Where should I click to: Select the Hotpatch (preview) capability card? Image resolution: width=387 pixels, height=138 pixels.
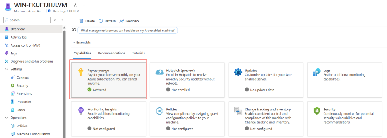point(187,80)
